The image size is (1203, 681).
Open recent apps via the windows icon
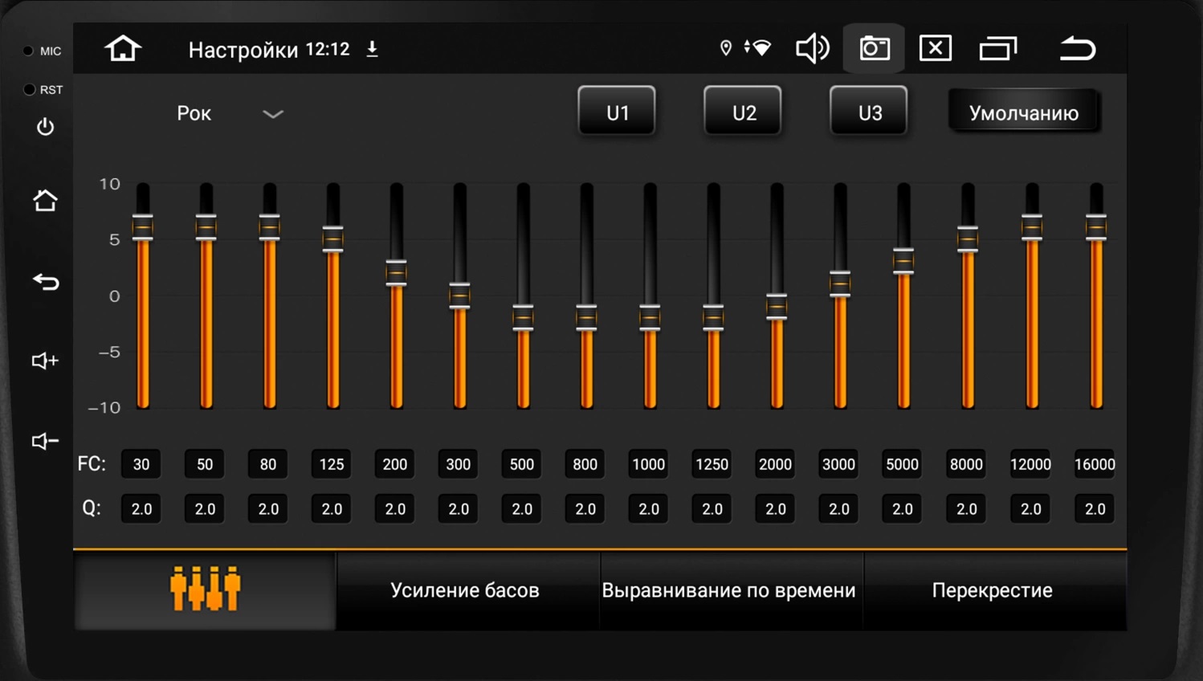(998, 48)
